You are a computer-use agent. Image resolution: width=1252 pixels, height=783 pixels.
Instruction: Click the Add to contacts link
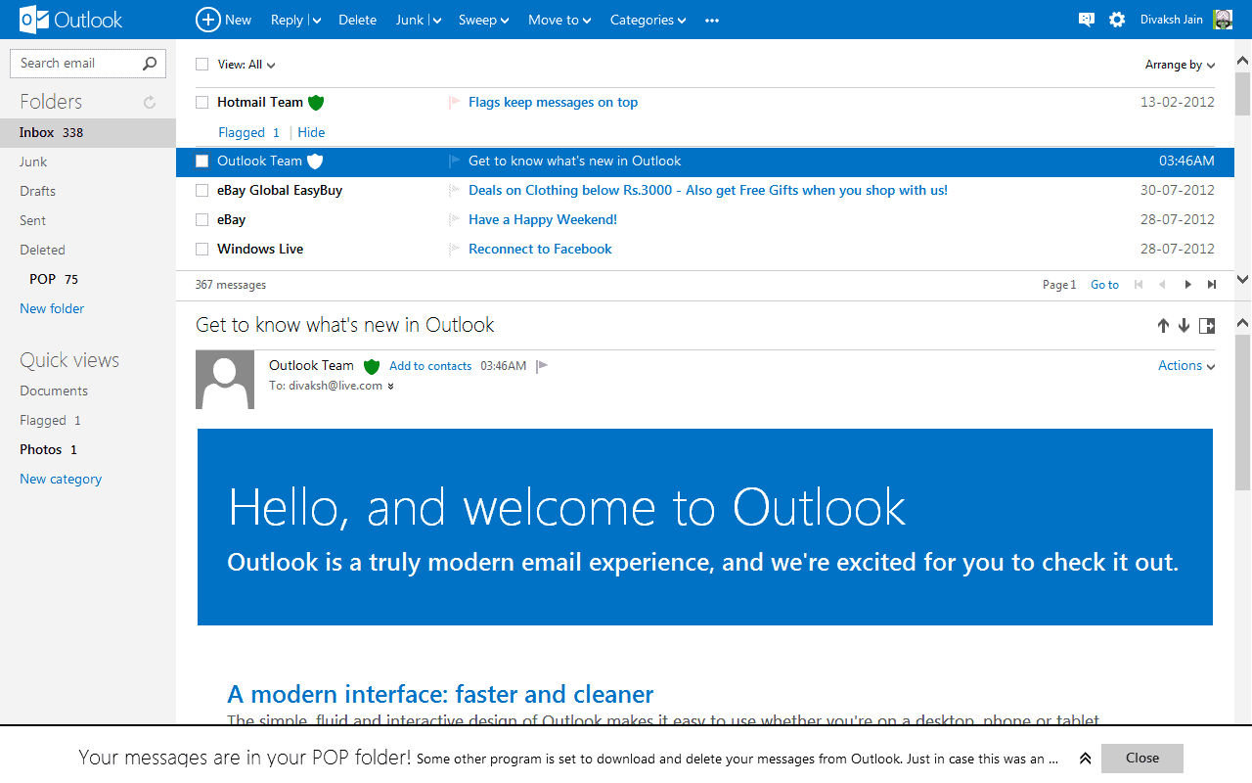point(430,366)
